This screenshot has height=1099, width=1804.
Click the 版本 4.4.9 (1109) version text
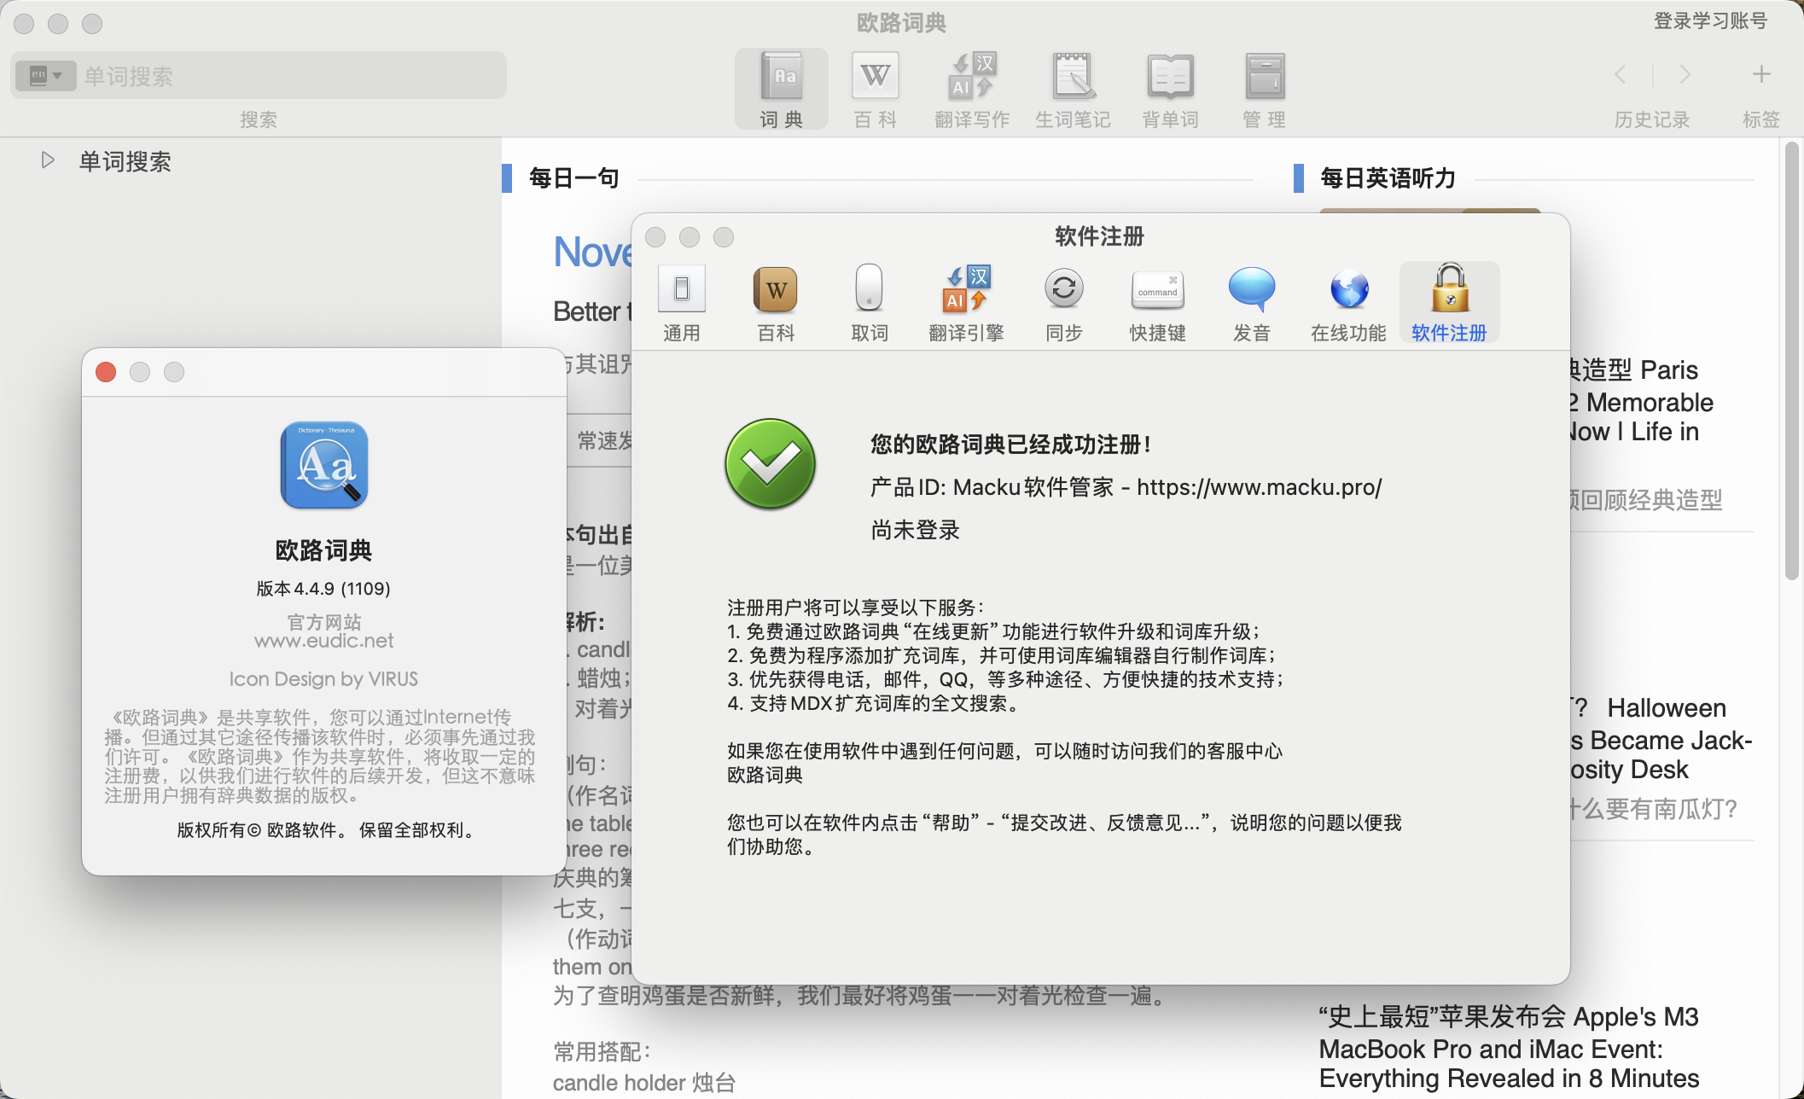(323, 589)
